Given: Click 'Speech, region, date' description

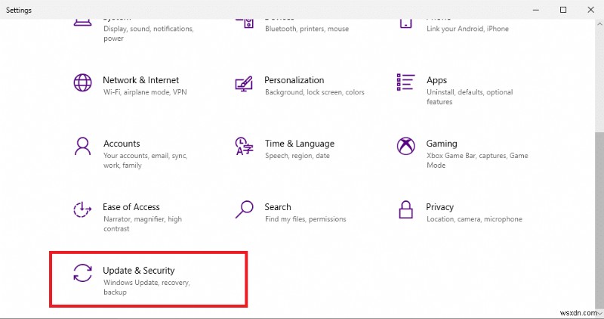Looking at the screenshot, I should coord(297,156).
